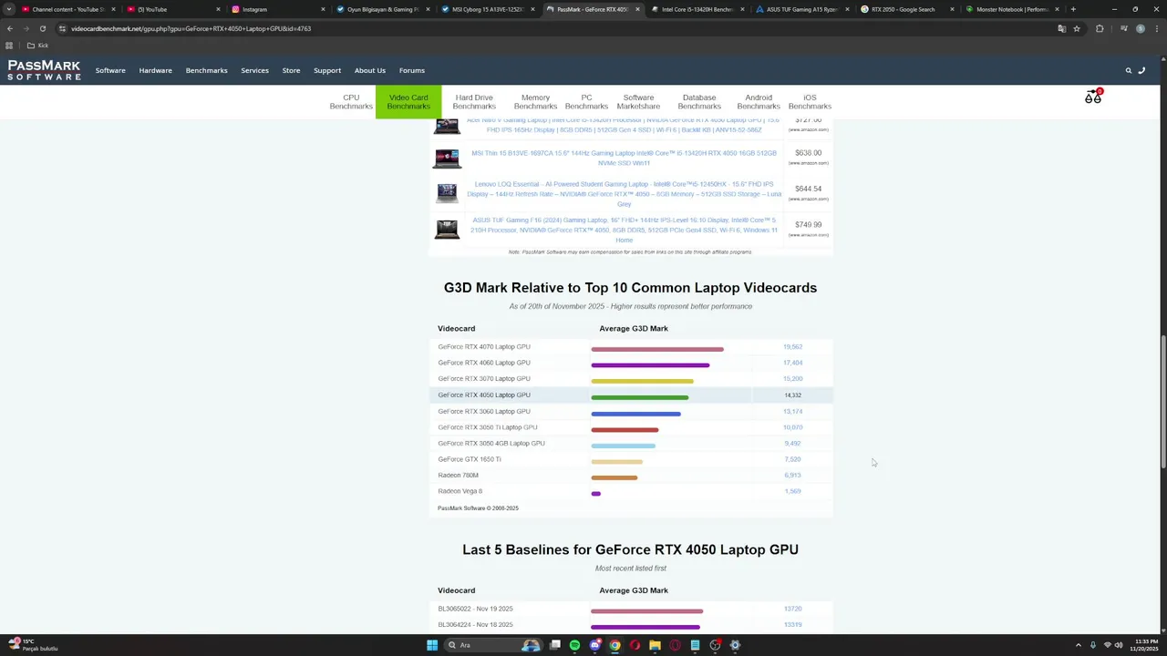Open MSI Thin 15 B13VE Amazon listing link

(x=624, y=158)
